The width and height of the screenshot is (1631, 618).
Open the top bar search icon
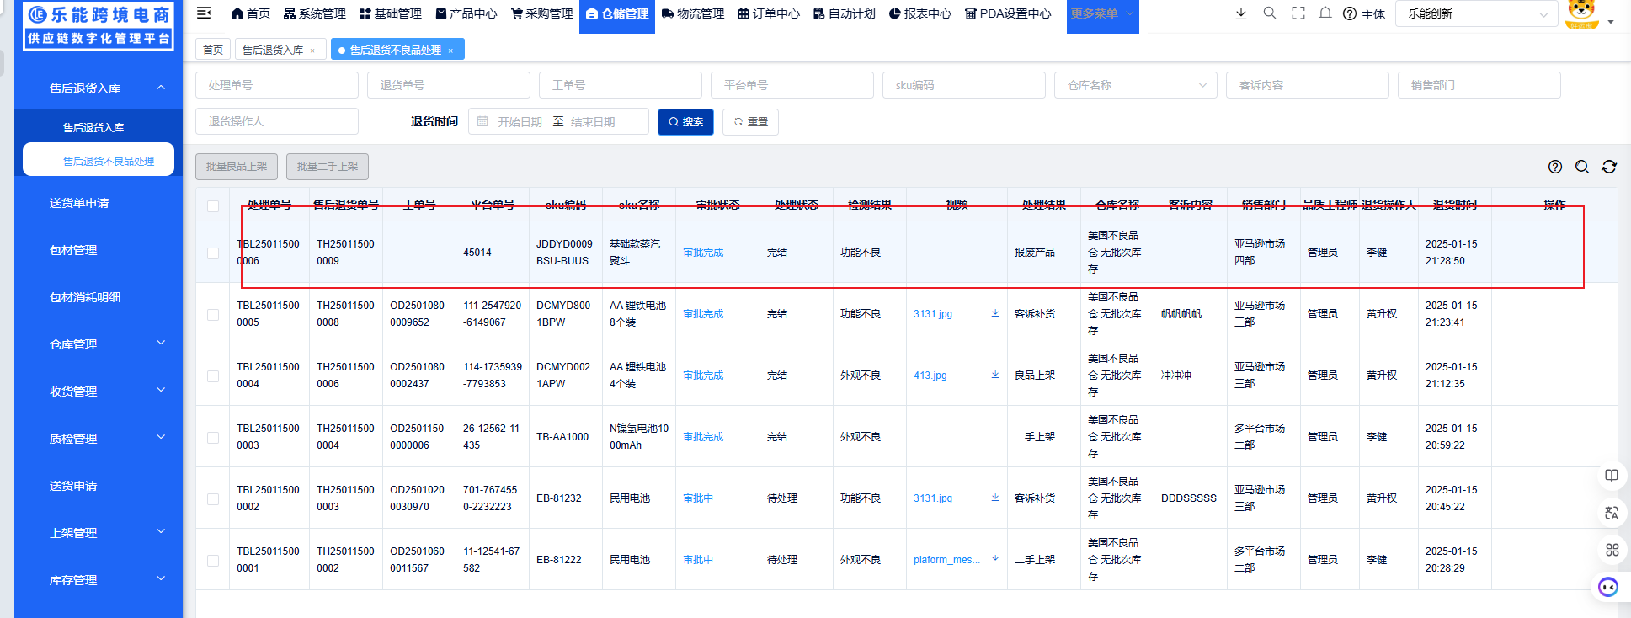point(1269,13)
